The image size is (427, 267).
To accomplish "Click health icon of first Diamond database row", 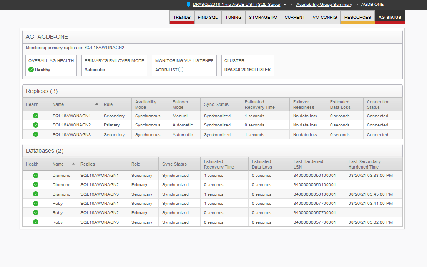I will tap(35, 176).
